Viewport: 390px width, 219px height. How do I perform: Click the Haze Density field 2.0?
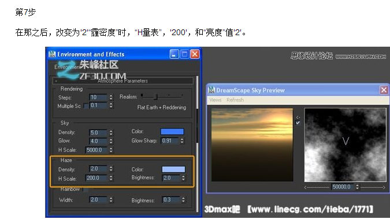tap(98, 169)
